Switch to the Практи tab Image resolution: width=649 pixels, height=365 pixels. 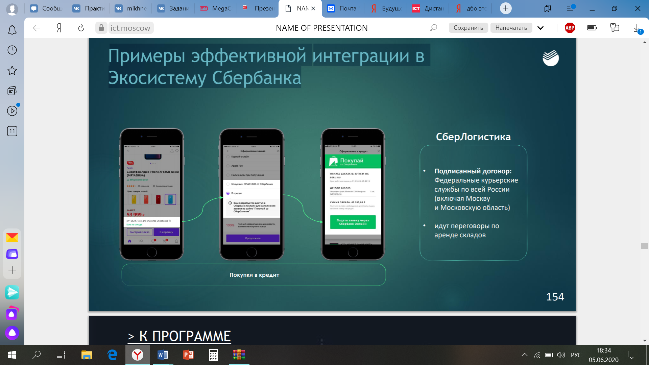click(x=89, y=8)
